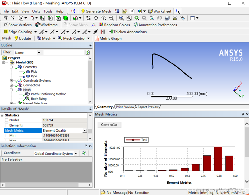Screen dimensions: 249x195
Task: Open the Edit menu
Action: tap(15, 11)
